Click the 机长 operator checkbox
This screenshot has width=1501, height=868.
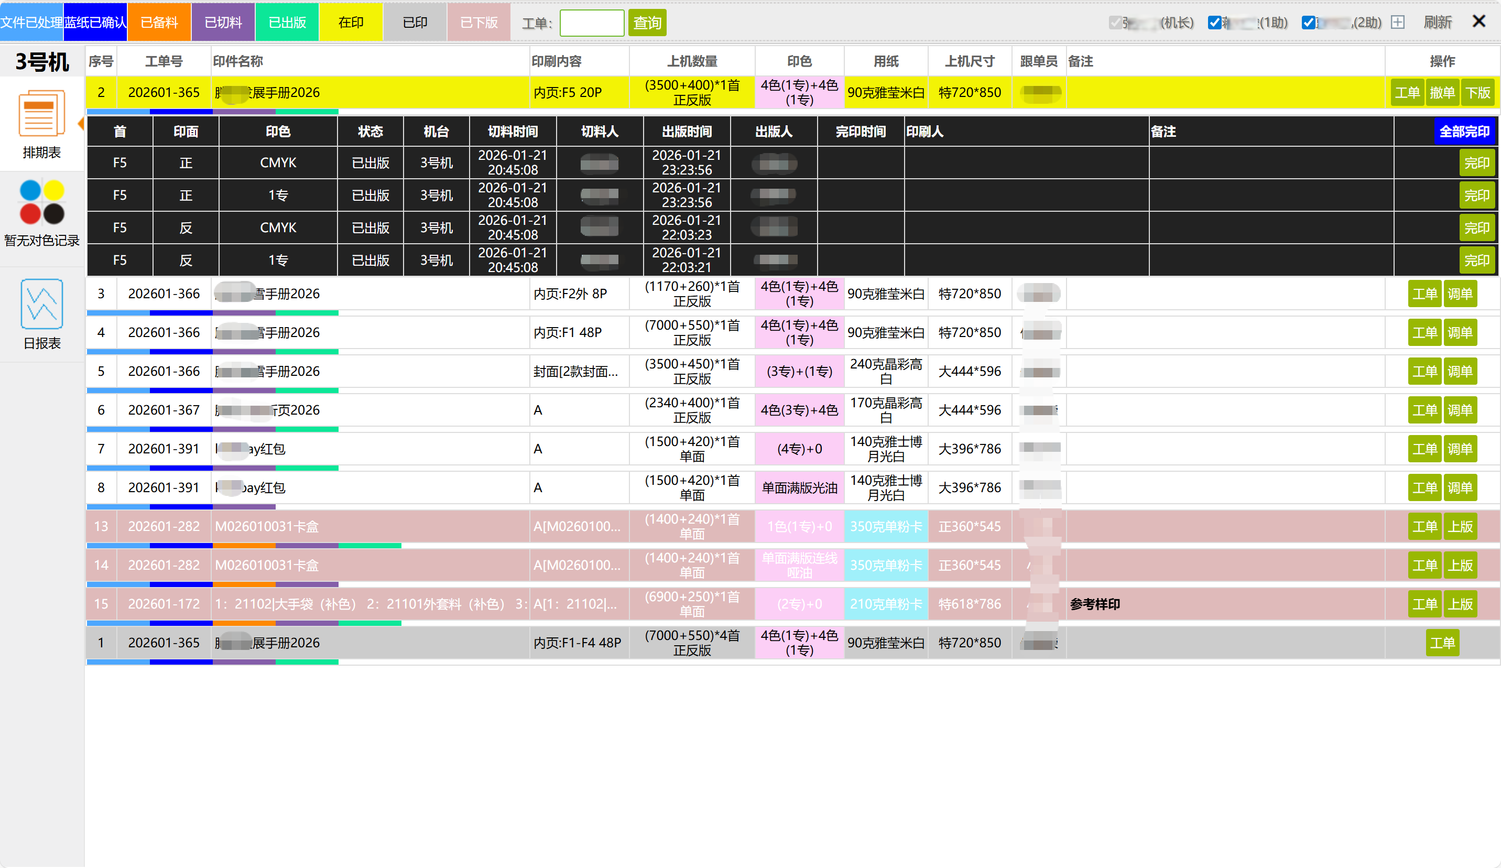tap(1116, 23)
